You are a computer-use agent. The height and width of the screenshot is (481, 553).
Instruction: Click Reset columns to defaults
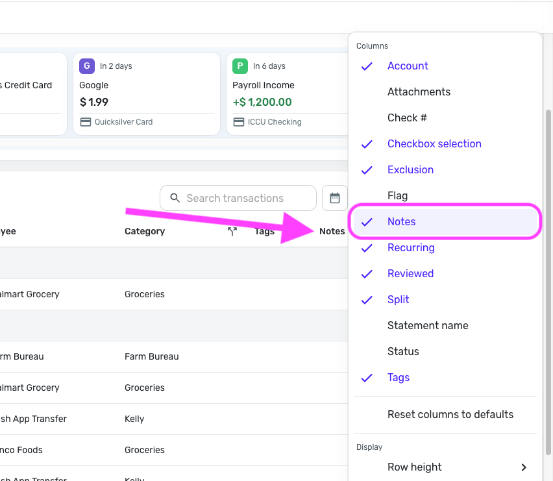point(445,414)
